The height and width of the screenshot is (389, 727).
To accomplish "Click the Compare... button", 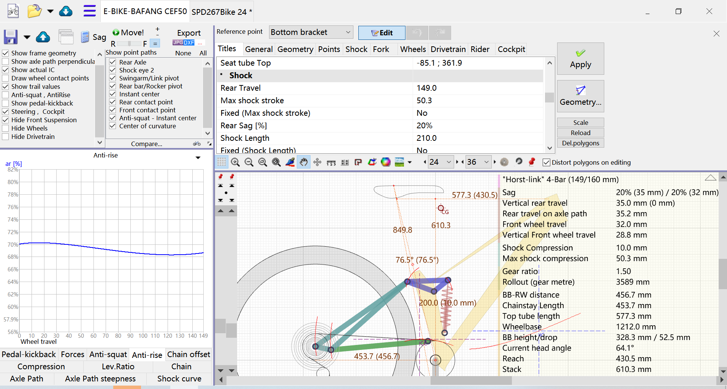I will 147,144.
